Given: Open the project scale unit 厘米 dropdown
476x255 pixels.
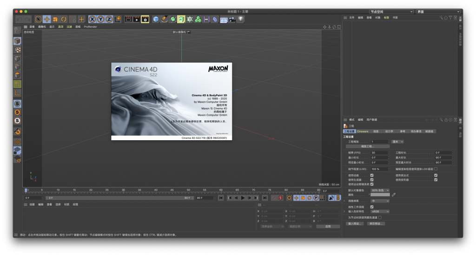Looking at the screenshot, I should coord(398,142).
